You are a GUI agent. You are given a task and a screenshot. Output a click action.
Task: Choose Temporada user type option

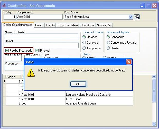pyautogui.click(x=84, y=48)
